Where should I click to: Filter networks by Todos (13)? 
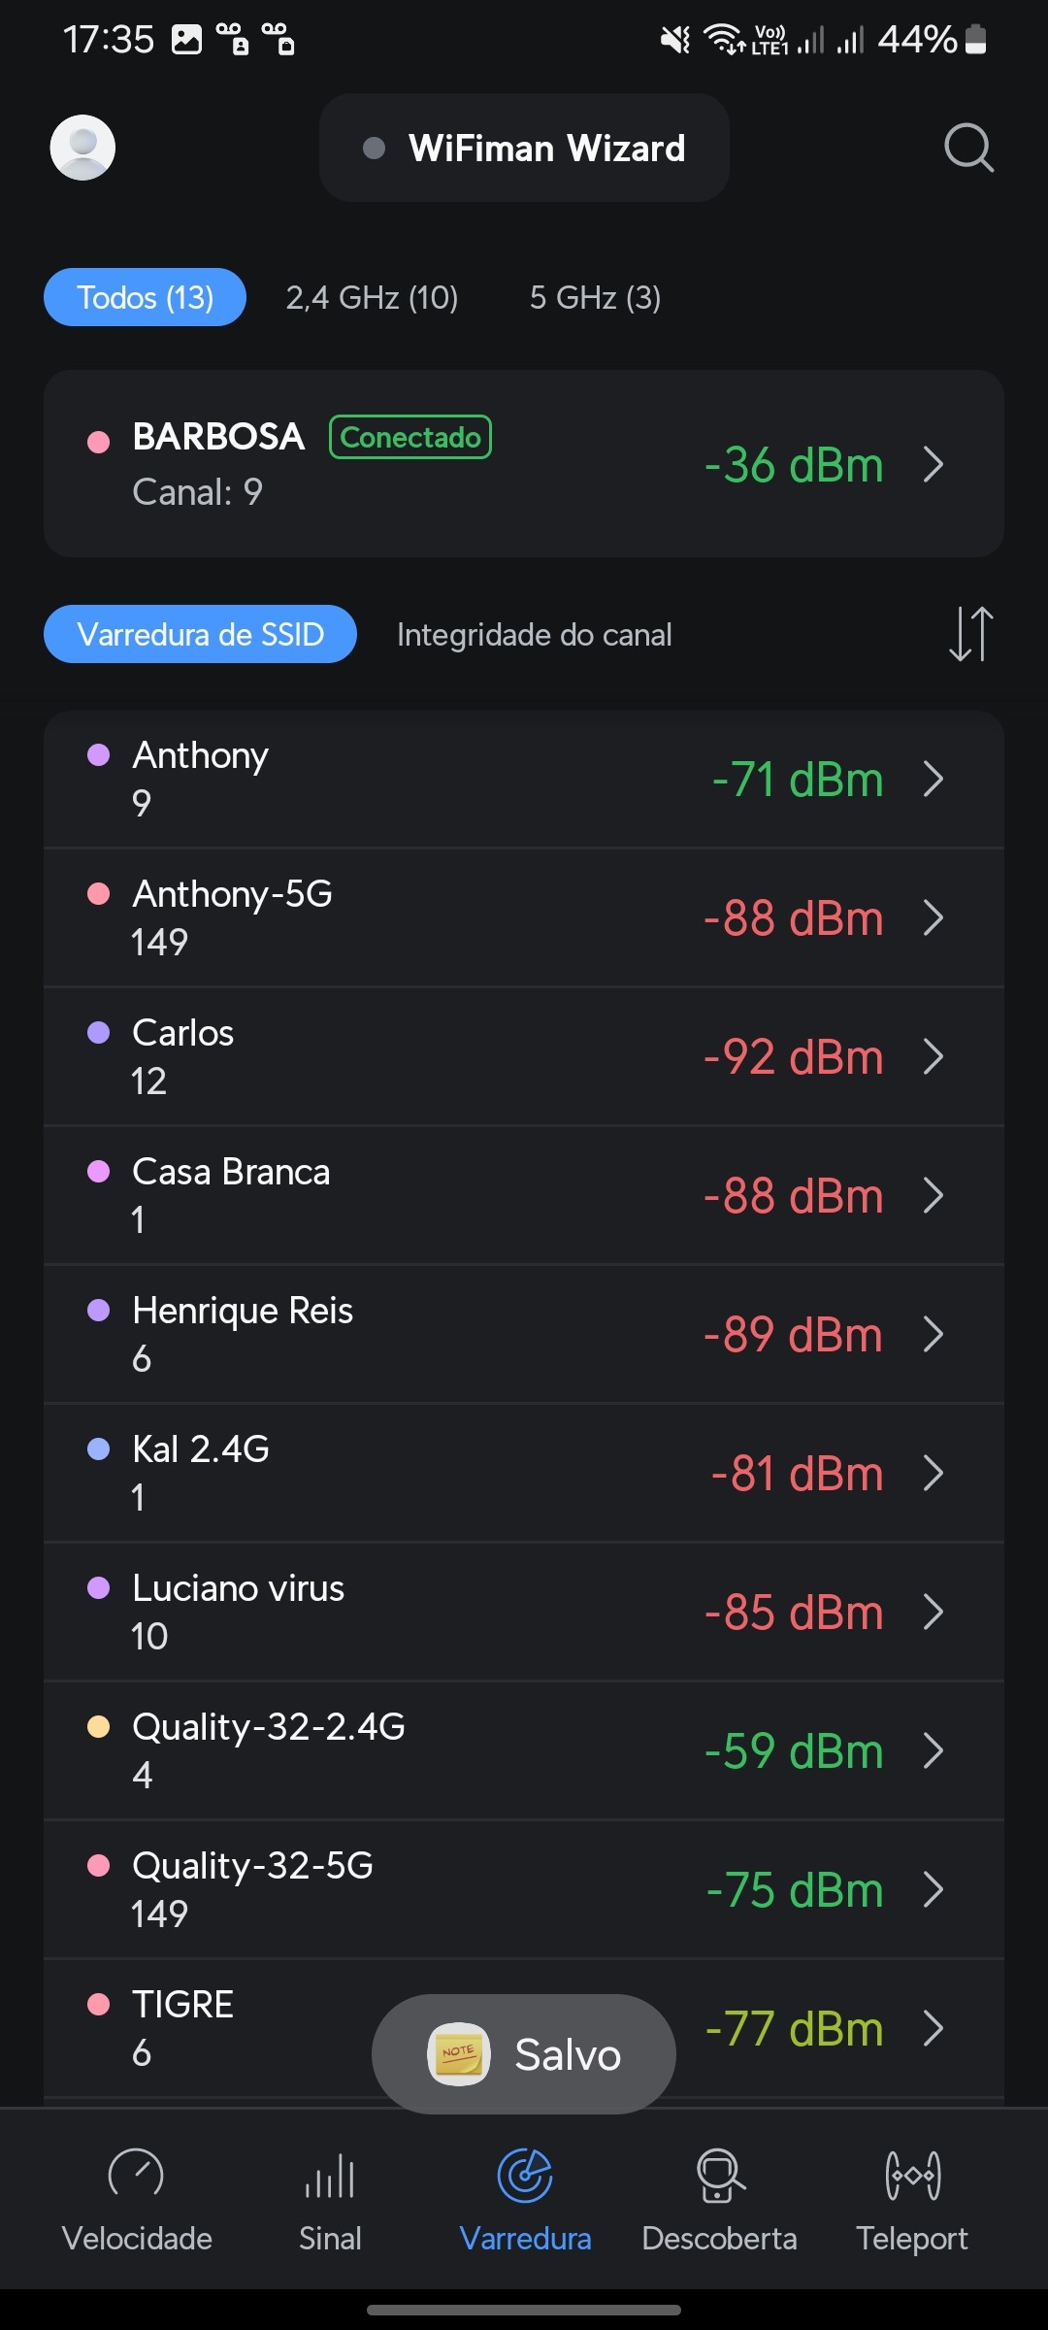[x=145, y=297]
